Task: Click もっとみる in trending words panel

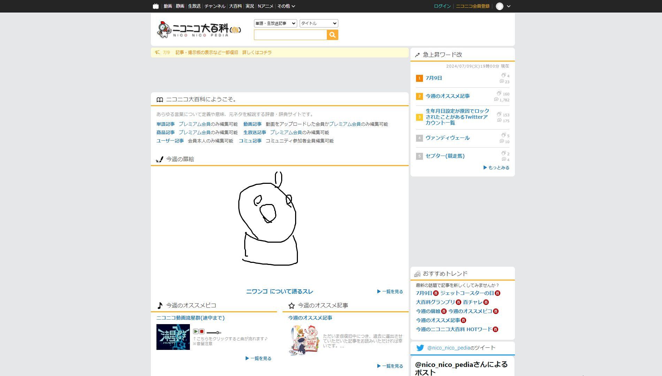Action: point(496,168)
